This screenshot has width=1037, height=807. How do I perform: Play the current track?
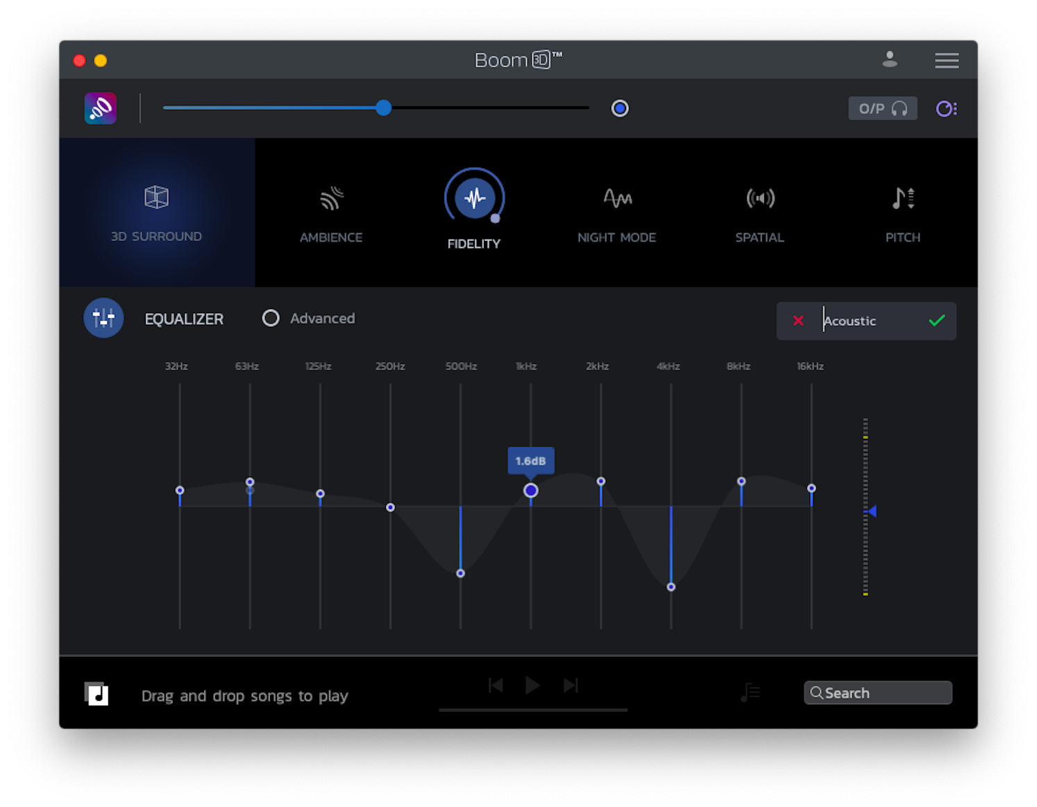[532, 685]
